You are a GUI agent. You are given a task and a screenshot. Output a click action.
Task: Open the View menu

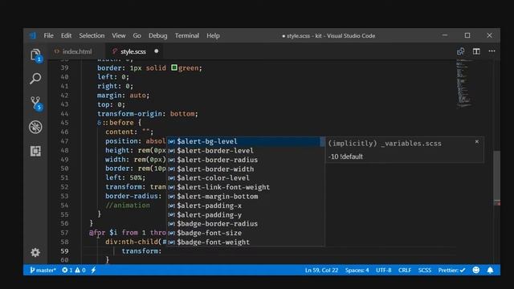click(x=119, y=35)
